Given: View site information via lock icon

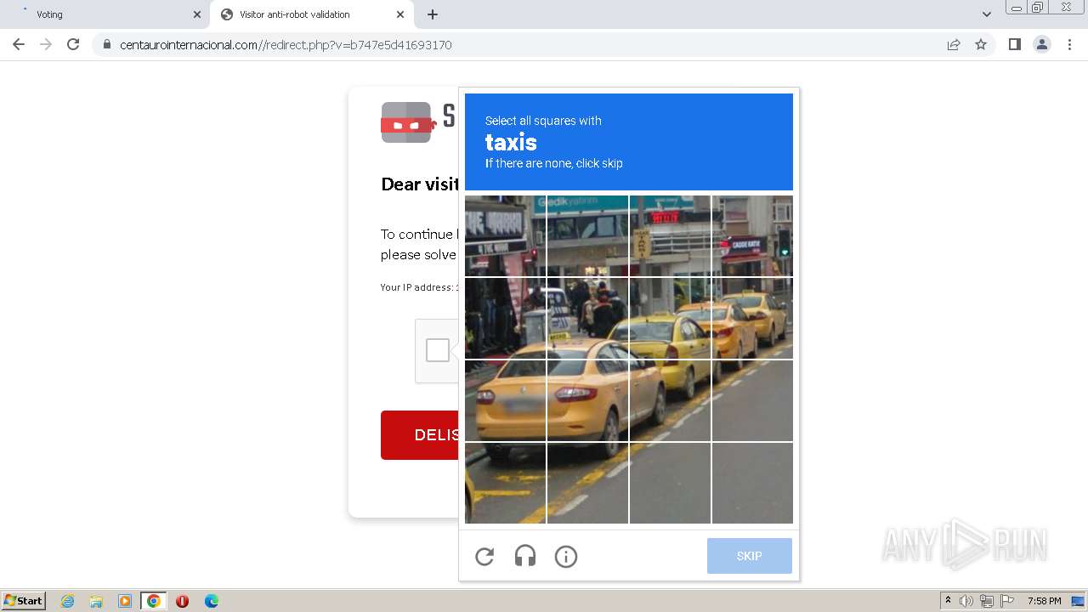Looking at the screenshot, I should [106, 44].
